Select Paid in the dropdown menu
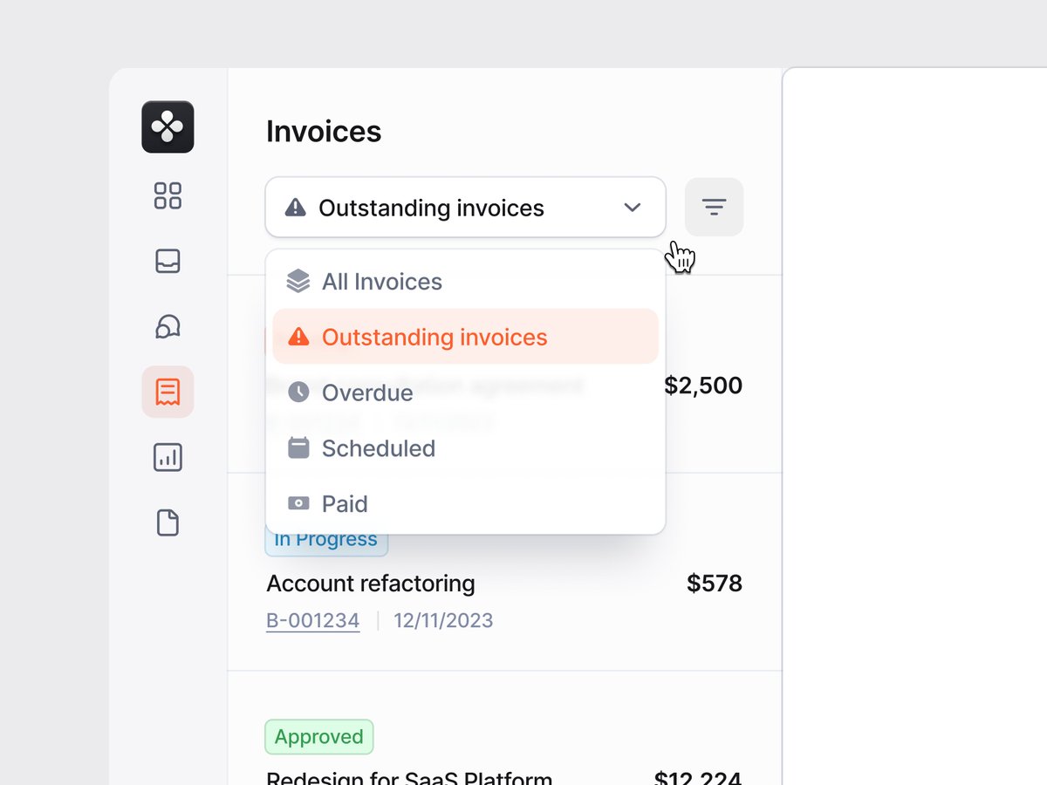Screen dimensions: 1047x785 click(465, 504)
